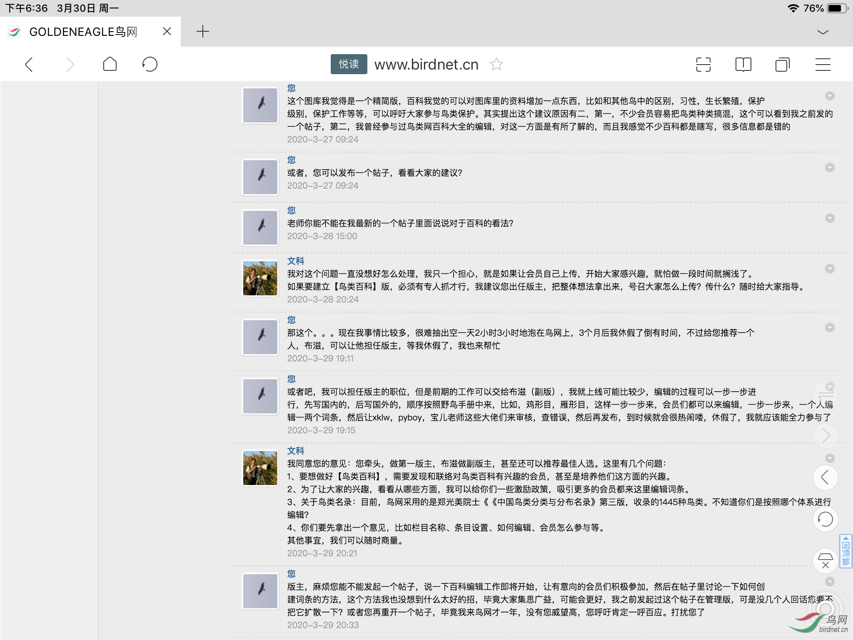Reload the current page

pyautogui.click(x=150, y=65)
